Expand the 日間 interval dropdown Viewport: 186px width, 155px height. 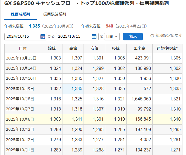coord(112,36)
